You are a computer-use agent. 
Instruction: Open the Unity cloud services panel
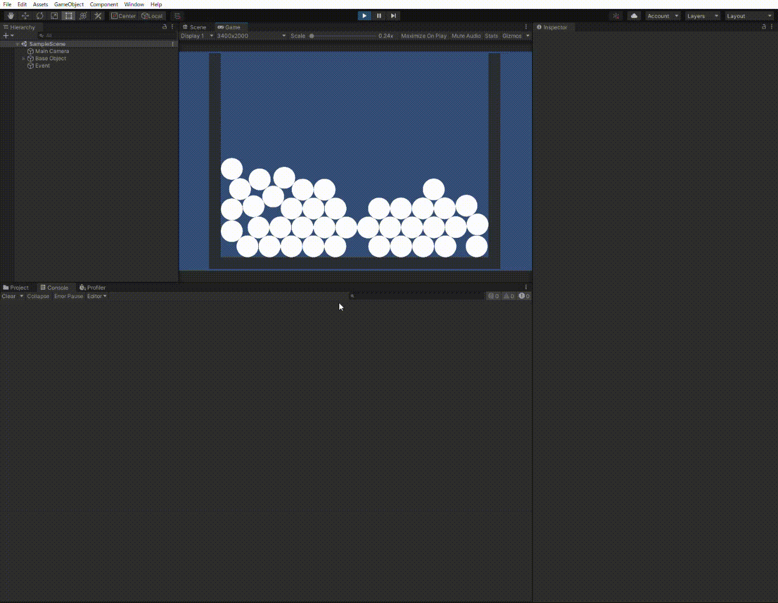[x=633, y=16]
